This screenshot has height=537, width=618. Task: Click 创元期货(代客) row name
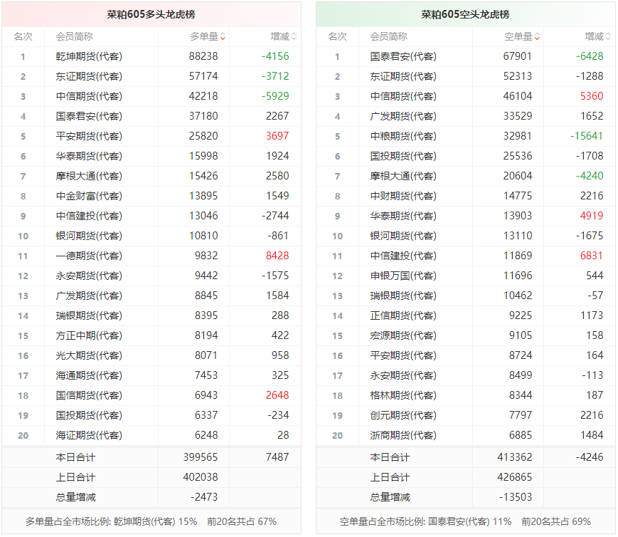403,415
